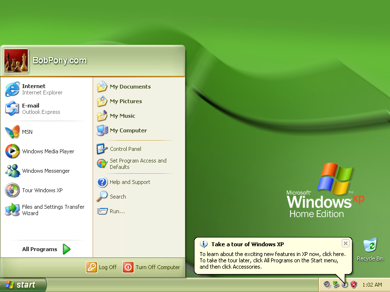Viewport: 390px width, 292px height.
Task: Close the Take a tour balloon
Action: coord(346,243)
